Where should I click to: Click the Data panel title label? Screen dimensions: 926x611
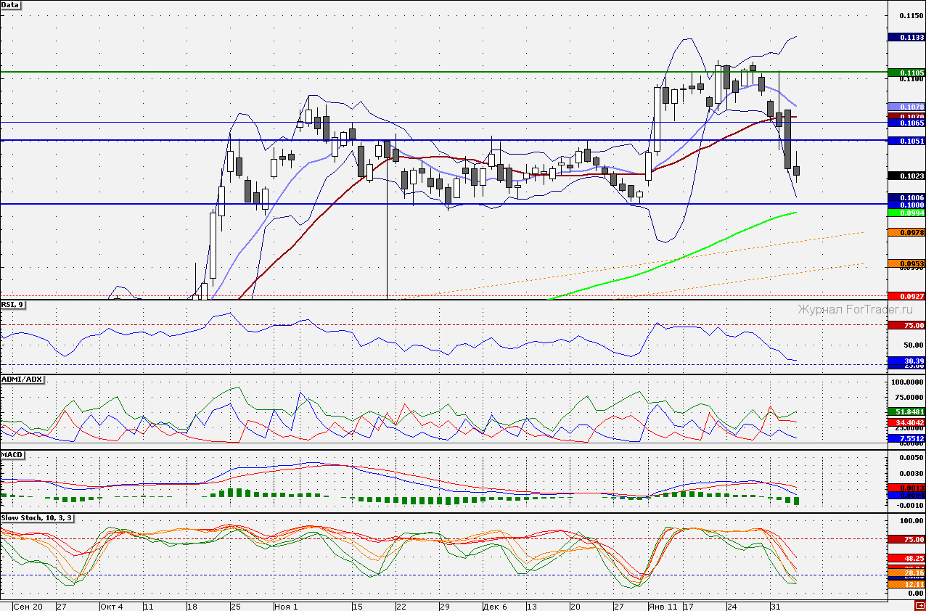[x=11, y=5]
